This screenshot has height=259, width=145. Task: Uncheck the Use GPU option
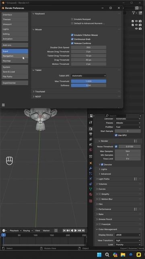[116, 135]
